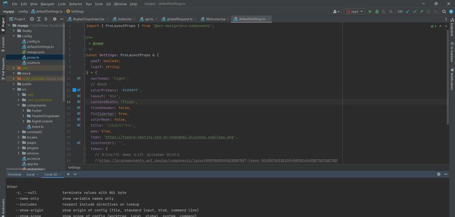455x217 pixels.
Task: Click the Git Rollback undo icon
Action: (435, 11)
